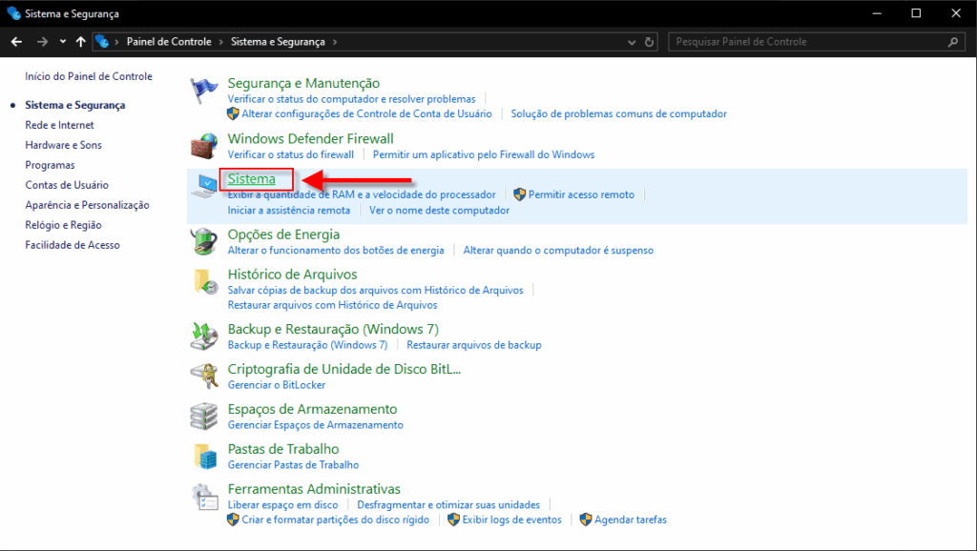This screenshot has width=977, height=551.
Task: Click the shield icon beside Agendar tarefas
Action: click(586, 520)
